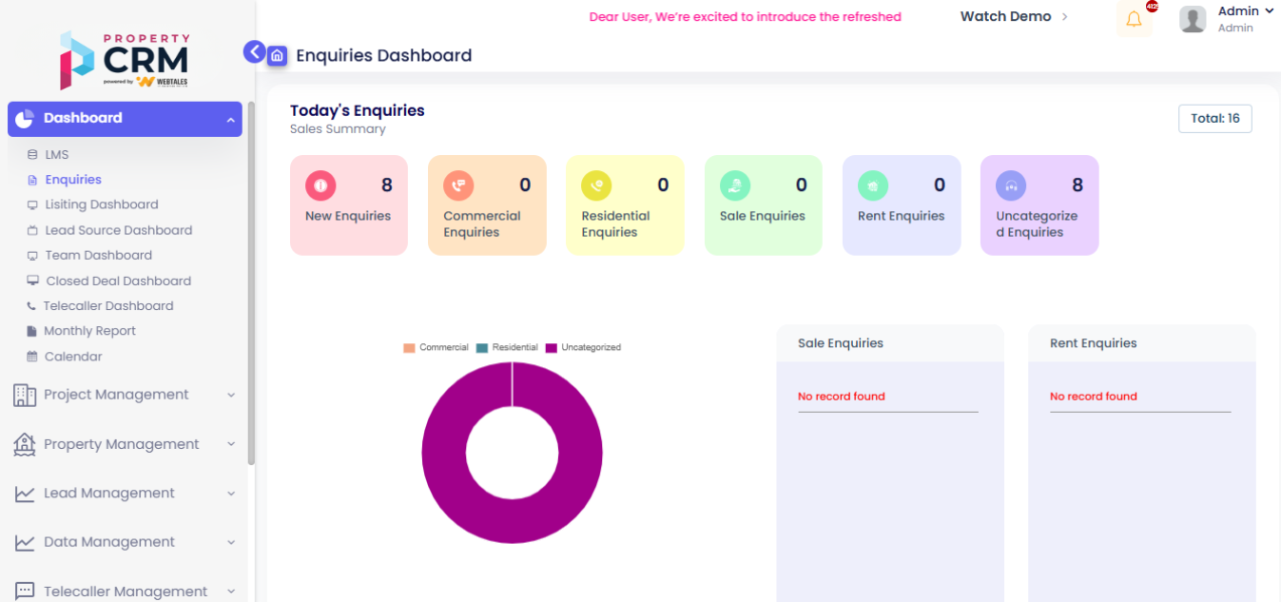Open the LMS dashboard item
This screenshot has height=602, width=1281.
[57, 155]
